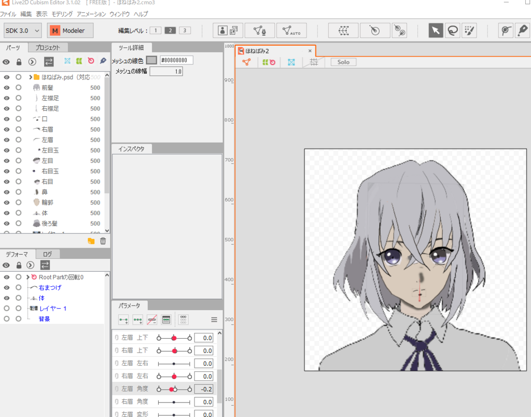The image size is (531, 417).
Task: Click the 左眉 角度 parameter slider handle
Action: tap(171, 389)
